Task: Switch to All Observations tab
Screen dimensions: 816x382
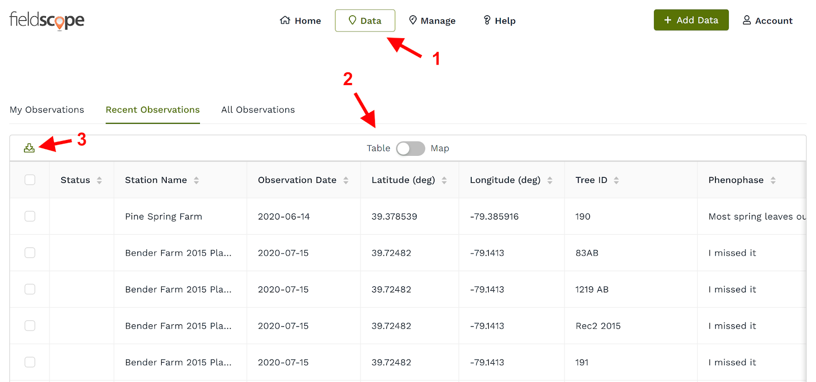Action: (x=258, y=110)
